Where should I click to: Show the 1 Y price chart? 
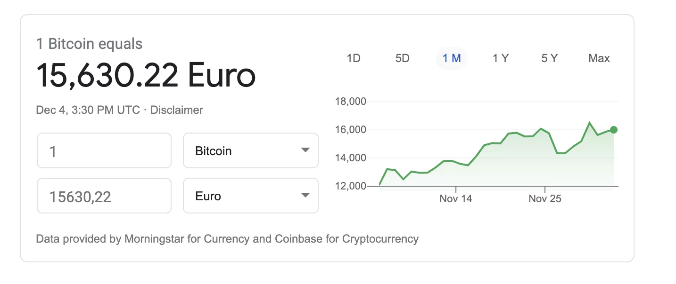(501, 58)
